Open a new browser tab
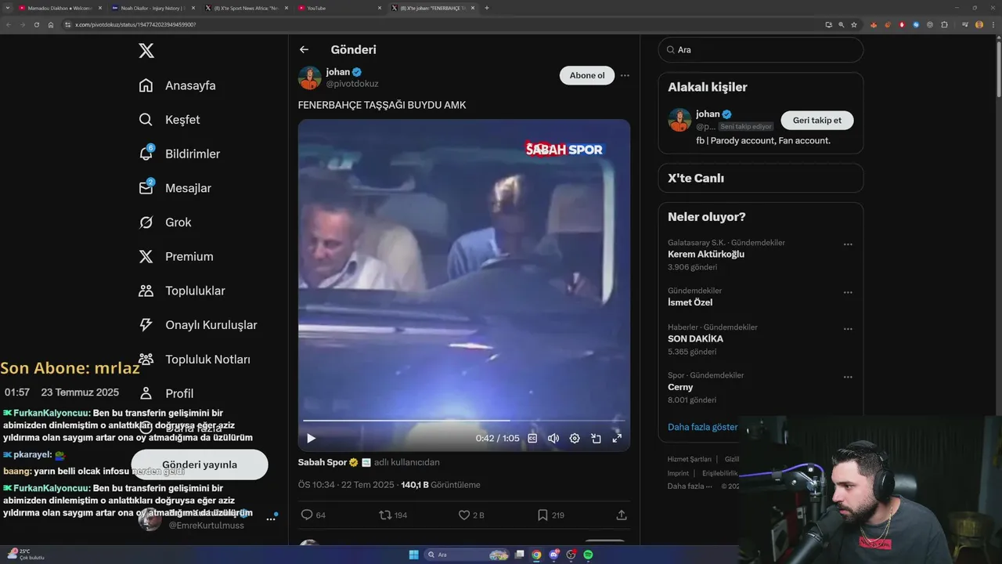Viewport: 1002px width, 564px height. click(x=487, y=8)
